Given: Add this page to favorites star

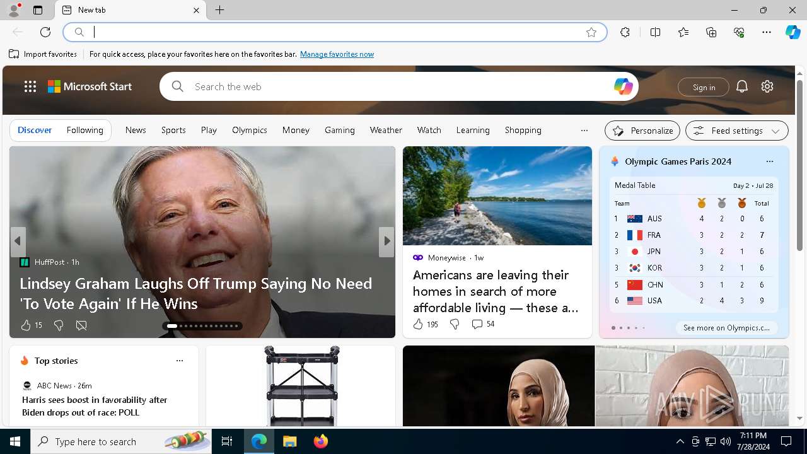Looking at the screenshot, I should pos(591,32).
